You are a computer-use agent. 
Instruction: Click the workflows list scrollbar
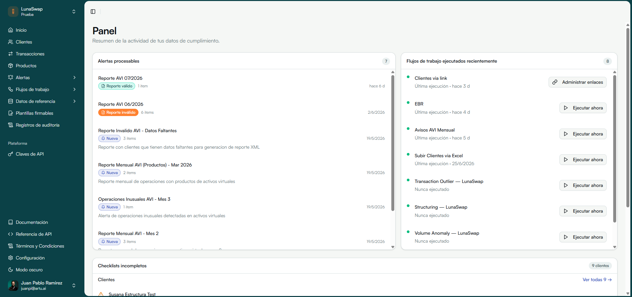pos(615,149)
